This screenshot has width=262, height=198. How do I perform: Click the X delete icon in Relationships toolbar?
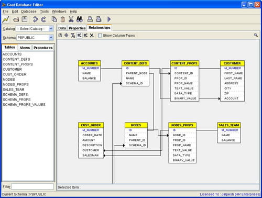(92, 36)
